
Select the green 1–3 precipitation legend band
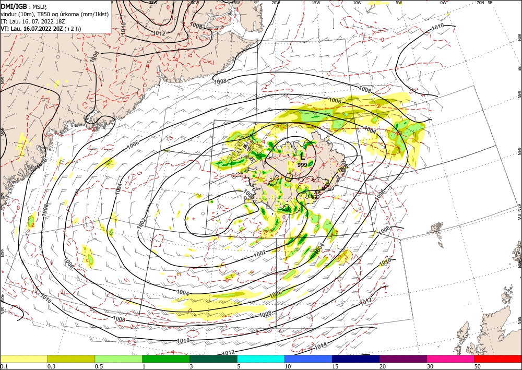pos(166,359)
